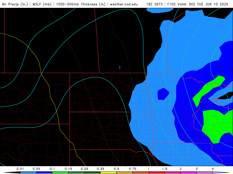Click "1000-500mb Thickness (m)" header text
This screenshot has height=174, width=233.
point(81,4)
